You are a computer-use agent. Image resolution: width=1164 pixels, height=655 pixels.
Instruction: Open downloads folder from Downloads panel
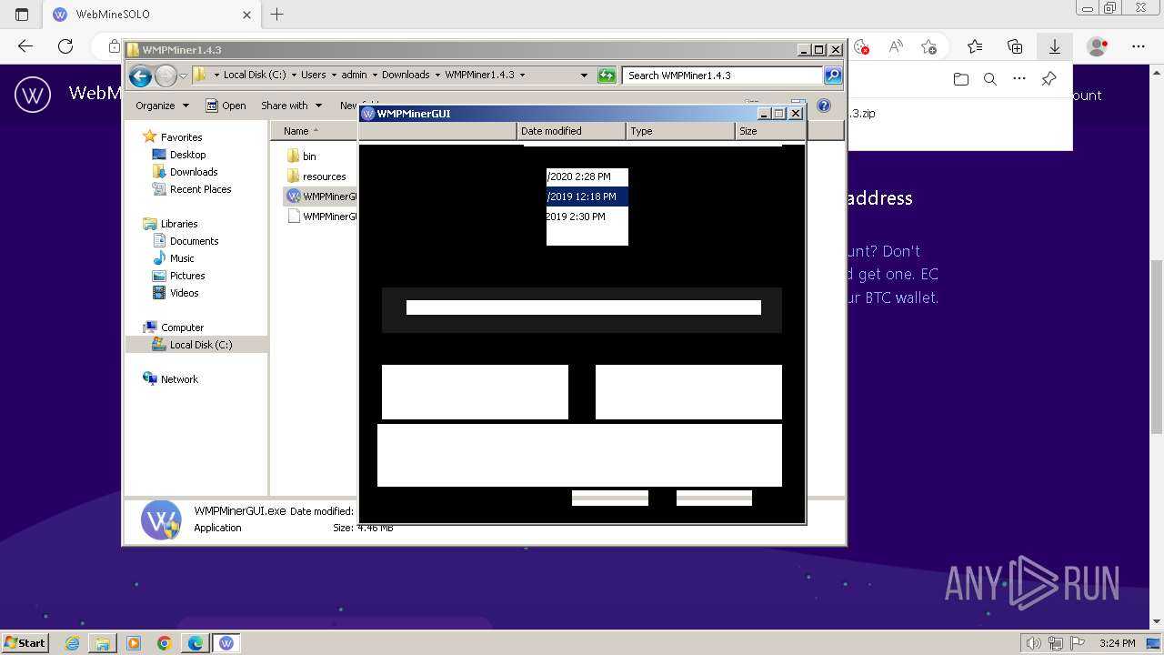[x=961, y=79]
